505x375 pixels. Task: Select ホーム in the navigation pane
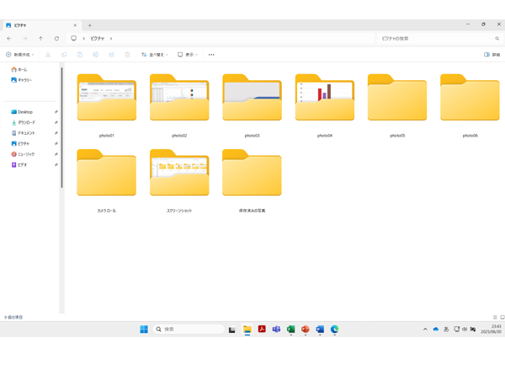pyautogui.click(x=22, y=69)
